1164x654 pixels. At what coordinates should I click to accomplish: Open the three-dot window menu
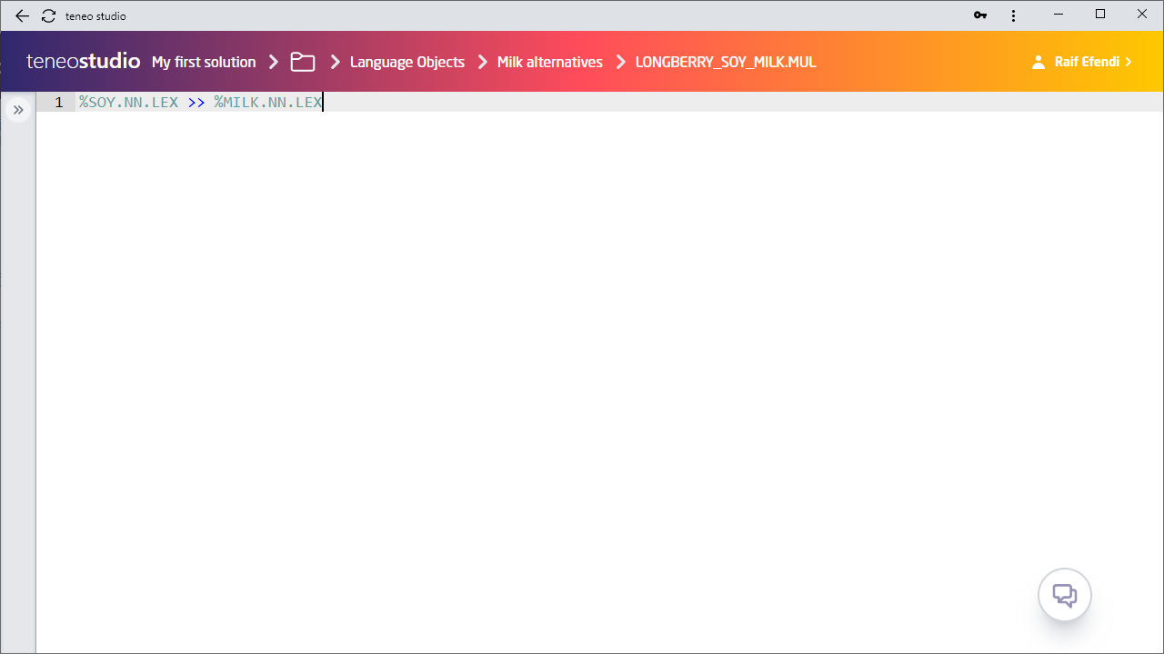1013,15
